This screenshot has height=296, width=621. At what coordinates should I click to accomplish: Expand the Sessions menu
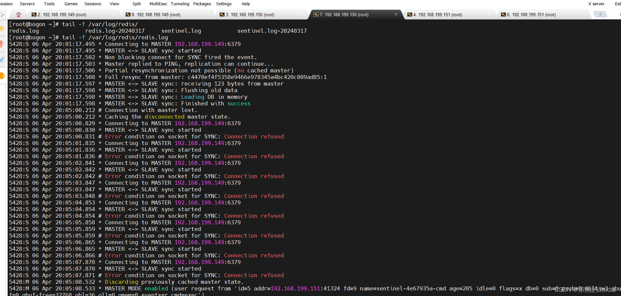93,4
